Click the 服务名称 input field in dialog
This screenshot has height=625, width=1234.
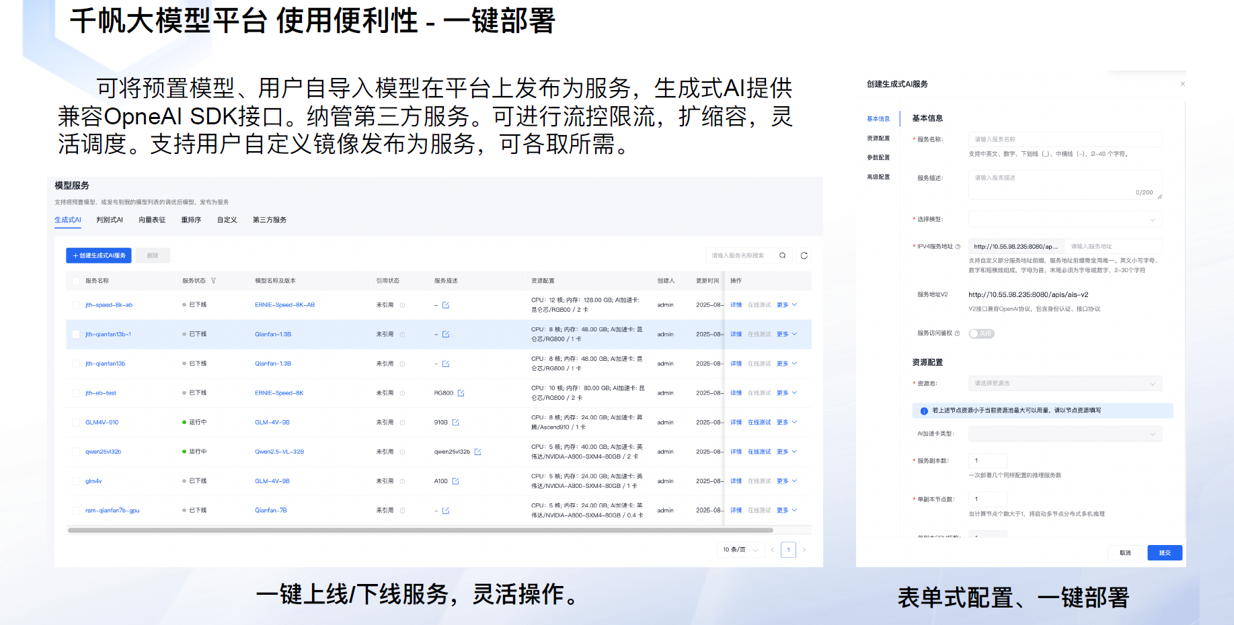pos(1065,139)
